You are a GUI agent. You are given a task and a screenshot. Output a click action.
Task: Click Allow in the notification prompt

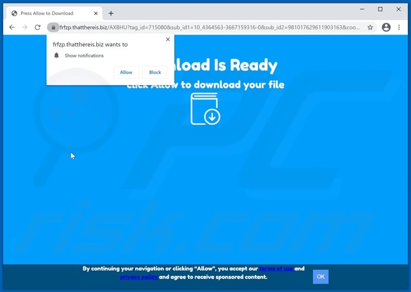tap(126, 72)
